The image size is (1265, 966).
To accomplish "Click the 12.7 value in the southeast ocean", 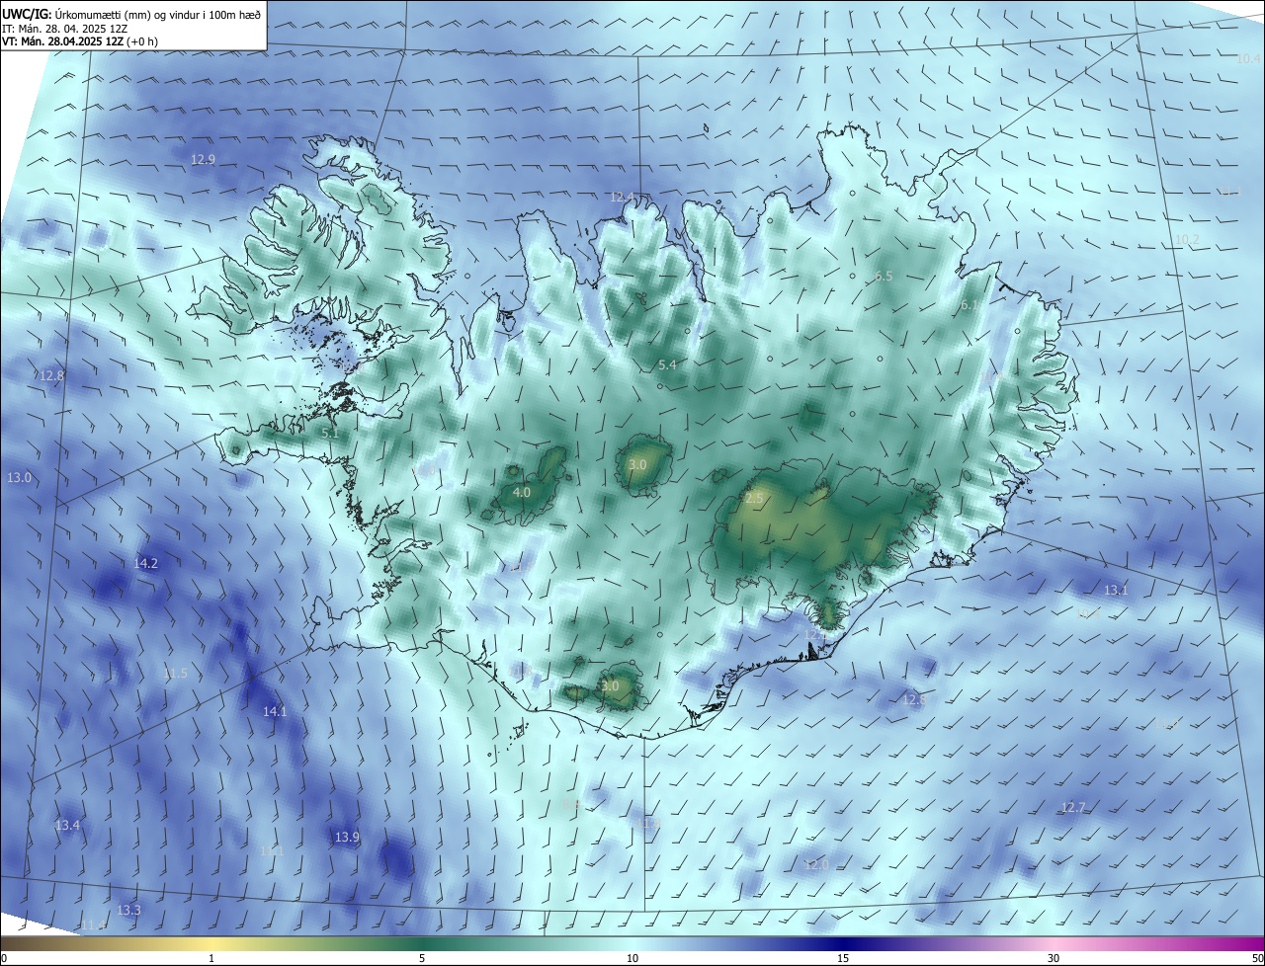I will tap(1073, 807).
